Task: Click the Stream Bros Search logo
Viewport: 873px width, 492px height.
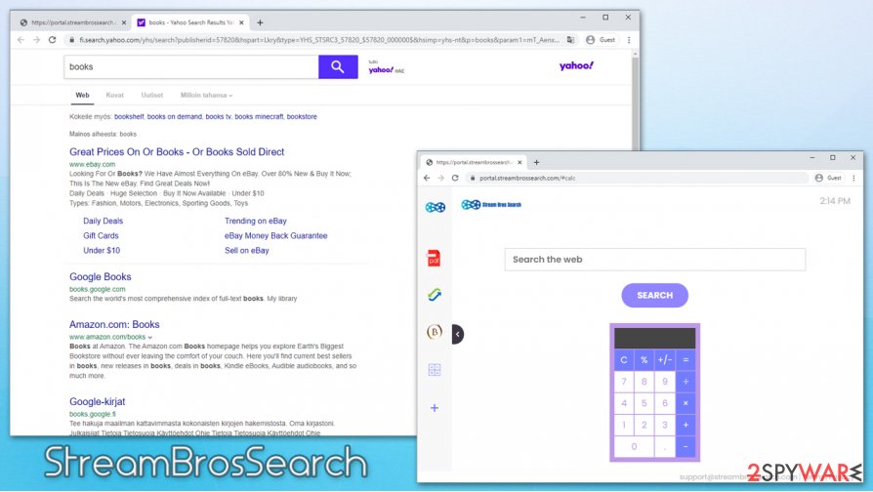Action: coord(491,205)
